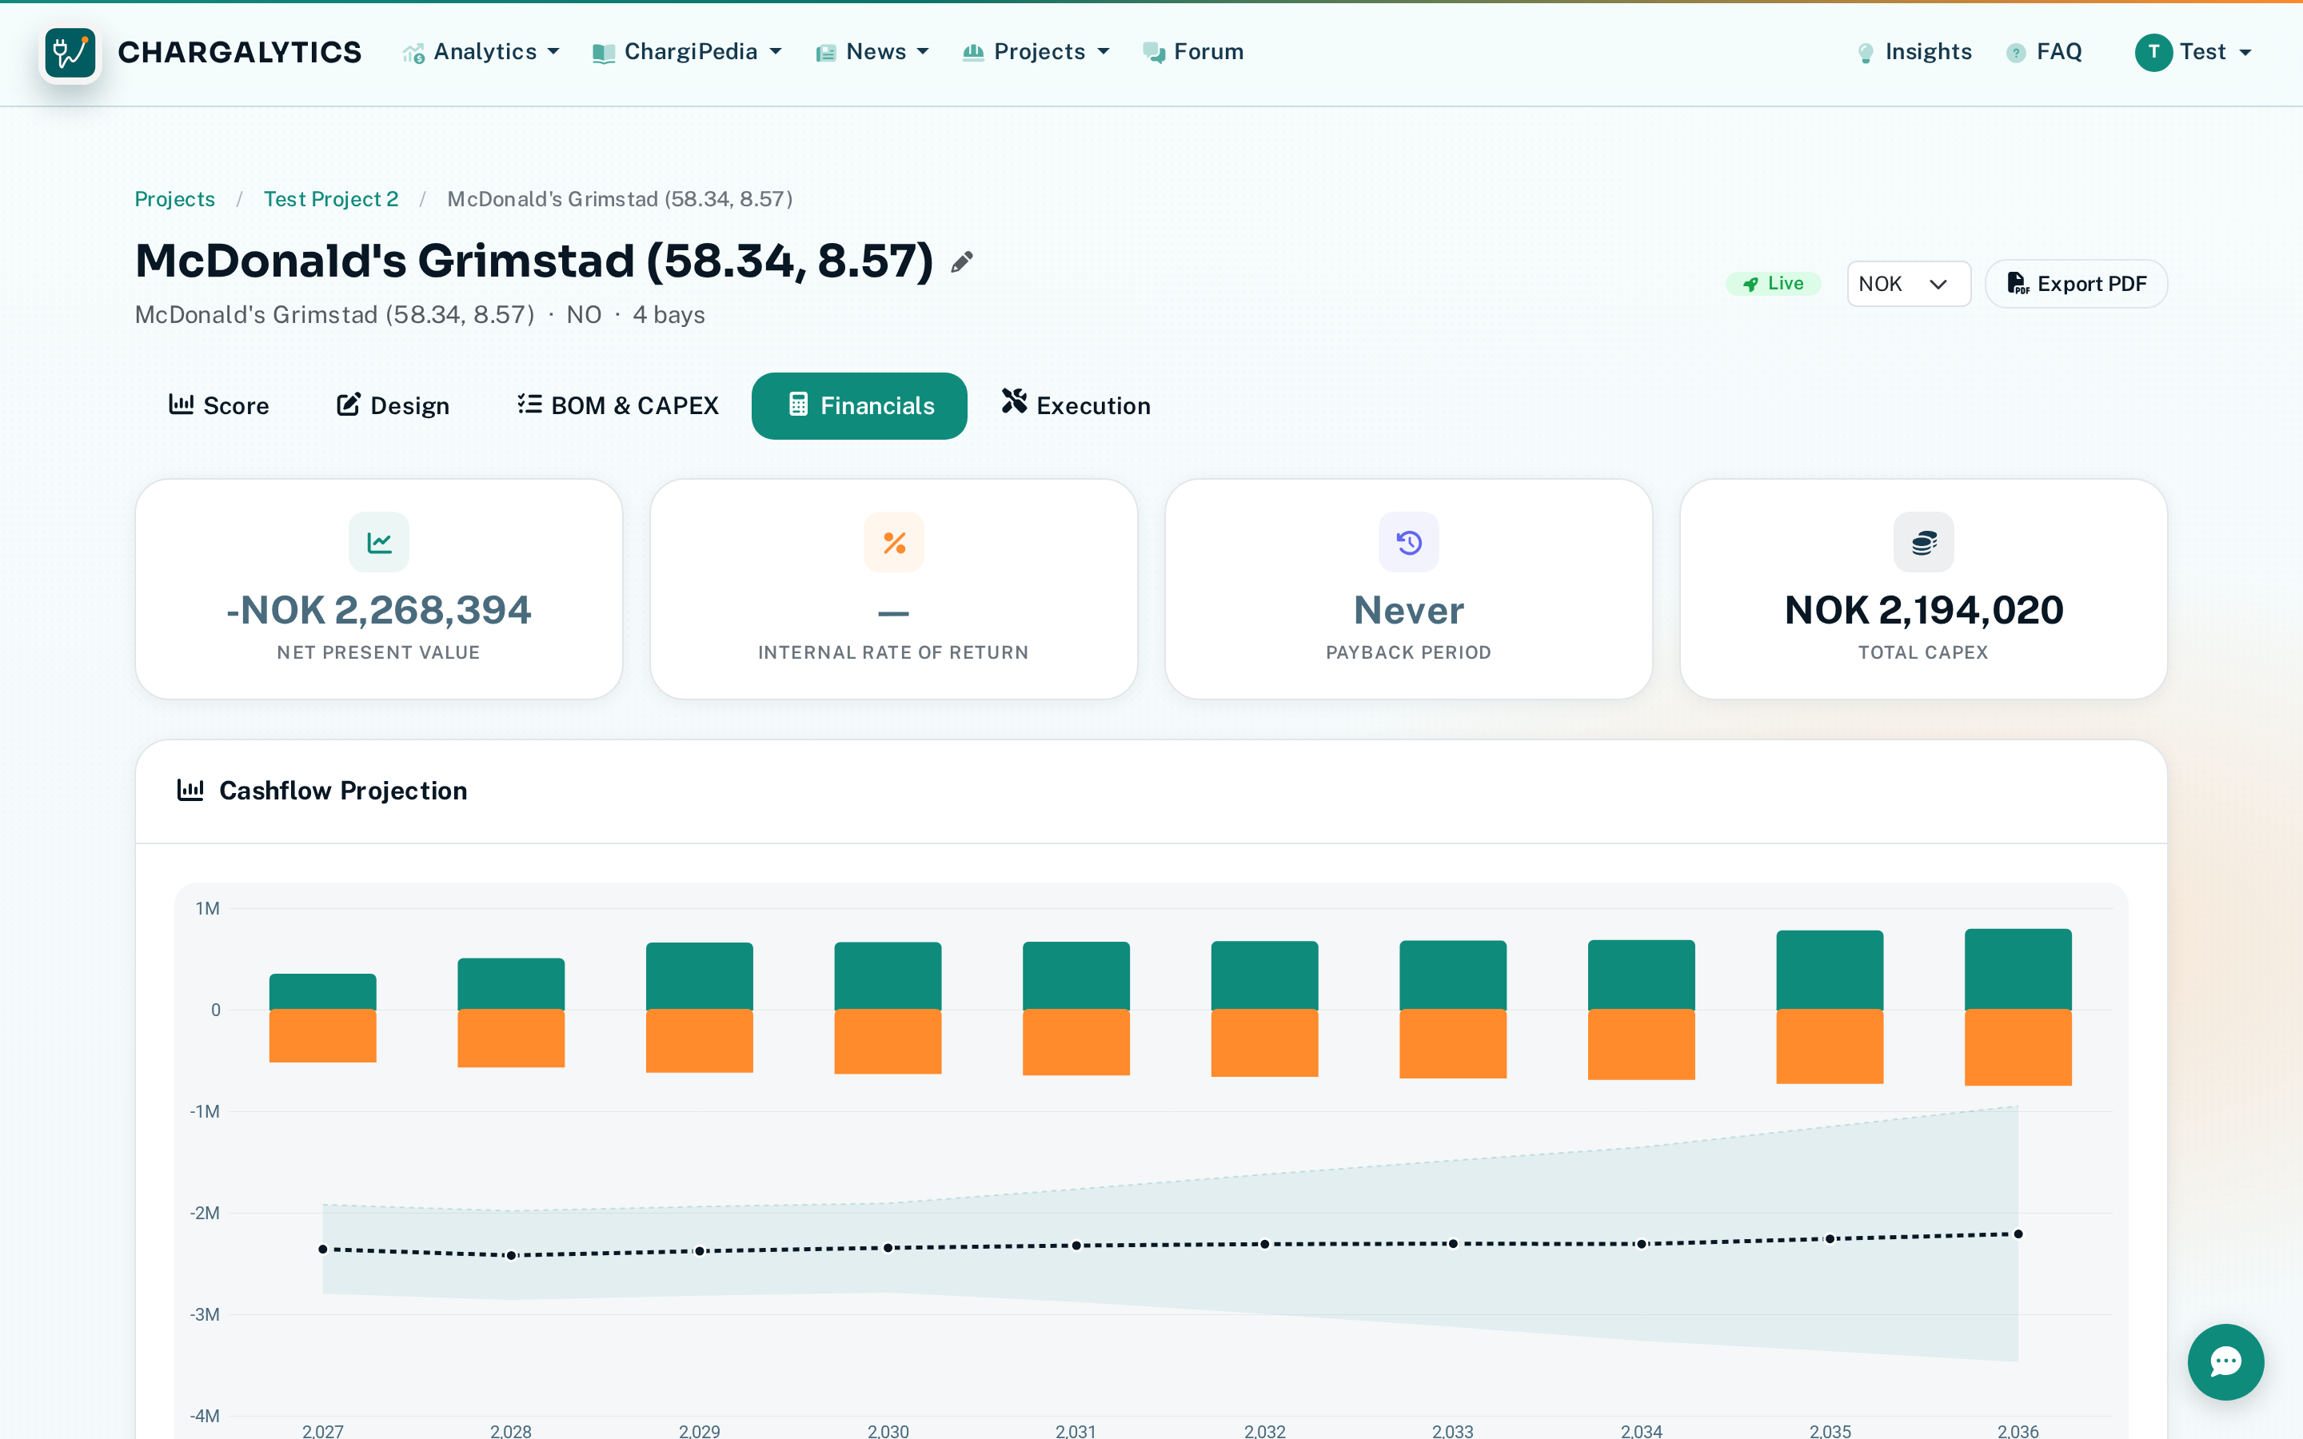Image resolution: width=2303 pixels, height=1439 pixels.
Task: Click the cumulative line point at 2031
Action: click(1076, 1245)
